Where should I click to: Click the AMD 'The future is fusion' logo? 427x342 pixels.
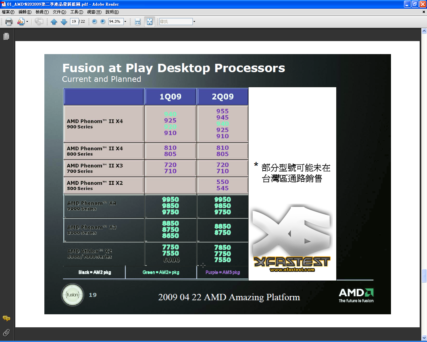[x=356, y=295]
